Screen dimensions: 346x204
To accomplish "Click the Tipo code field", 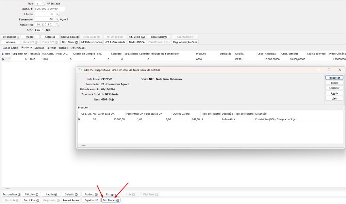I will pyautogui.click(x=38, y=3).
